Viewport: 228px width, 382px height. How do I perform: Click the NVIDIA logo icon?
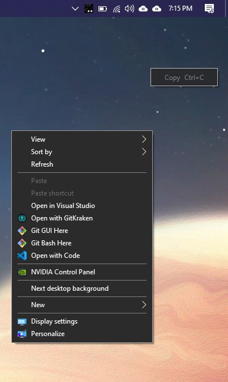[22, 272]
